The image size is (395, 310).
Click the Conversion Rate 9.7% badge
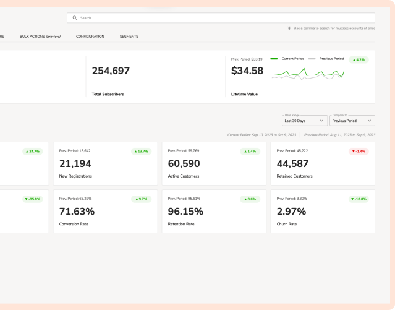pyautogui.click(x=142, y=199)
